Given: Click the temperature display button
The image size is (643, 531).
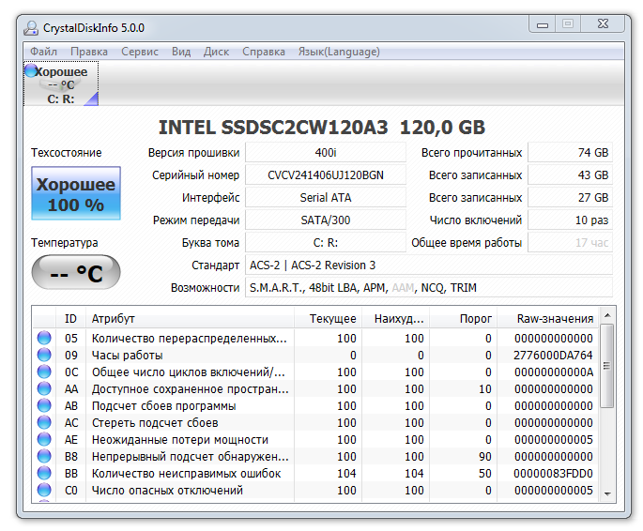Looking at the screenshot, I should click(x=76, y=273).
